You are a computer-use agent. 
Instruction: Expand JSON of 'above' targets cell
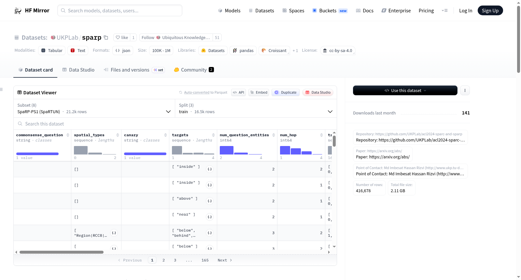pyautogui.click(x=210, y=201)
